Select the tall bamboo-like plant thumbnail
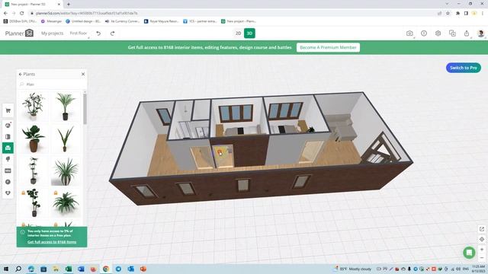The image size is (488, 274). (x=34, y=170)
